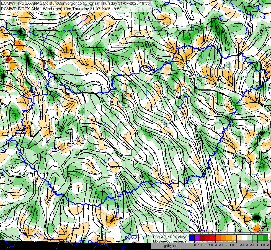This screenshot has width=271, height=250.
Task: Click the red hotspot near the left edge
Action: (x=8, y=59)
